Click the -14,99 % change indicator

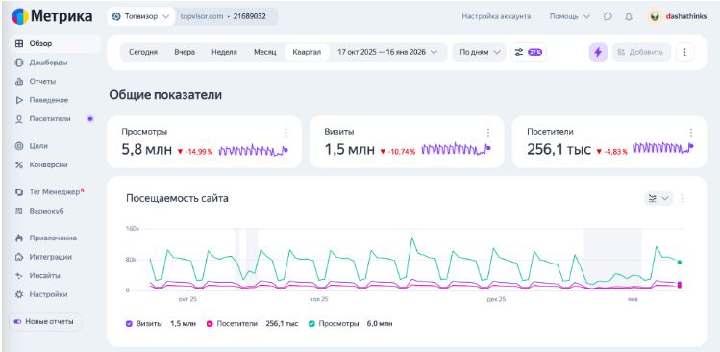click(x=195, y=151)
